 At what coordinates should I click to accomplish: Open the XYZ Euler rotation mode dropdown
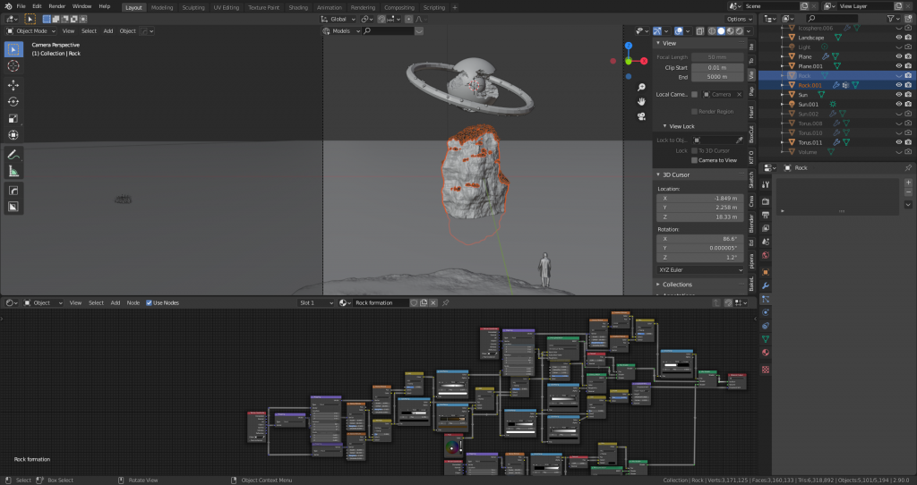700,269
